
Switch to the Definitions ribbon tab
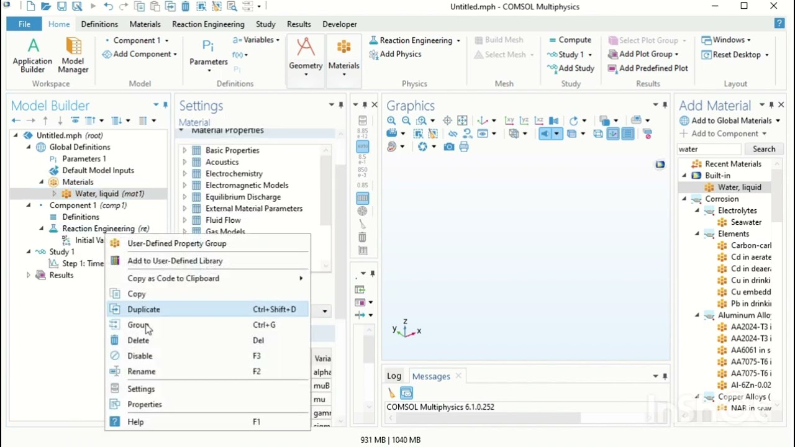click(99, 24)
